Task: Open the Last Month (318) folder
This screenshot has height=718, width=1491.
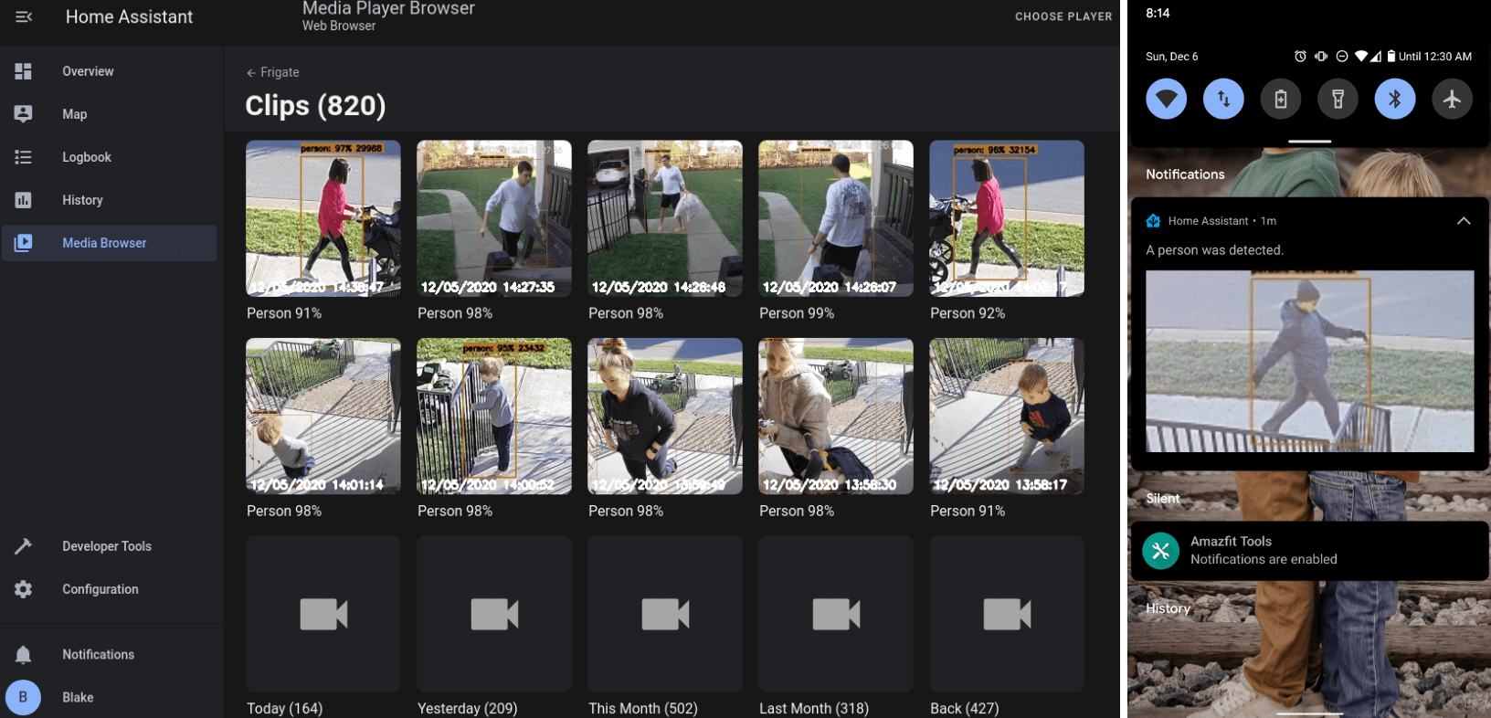Action: pyautogui.click(x=836, y=614)
